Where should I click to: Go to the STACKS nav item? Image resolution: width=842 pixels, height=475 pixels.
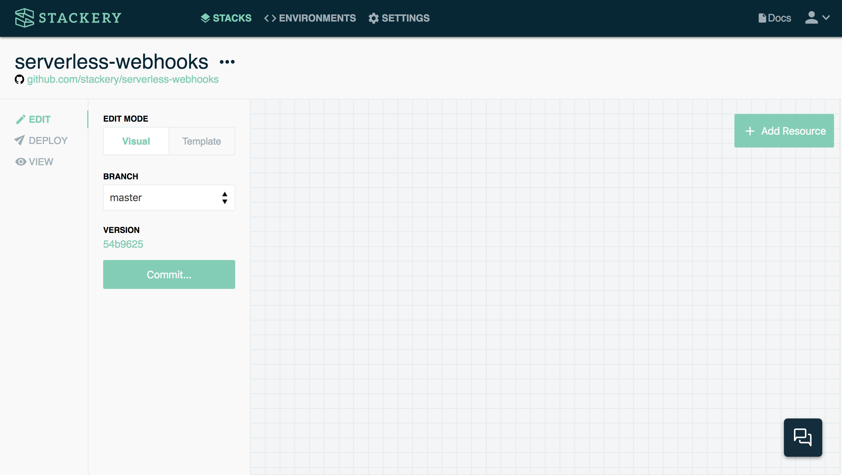tap(226, 18)
